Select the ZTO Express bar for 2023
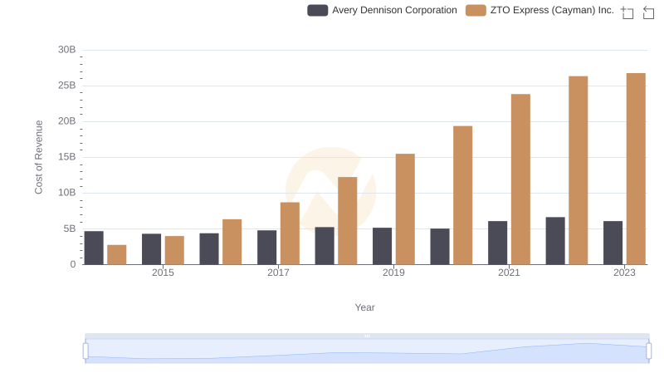664x383 pixels. 636,169
